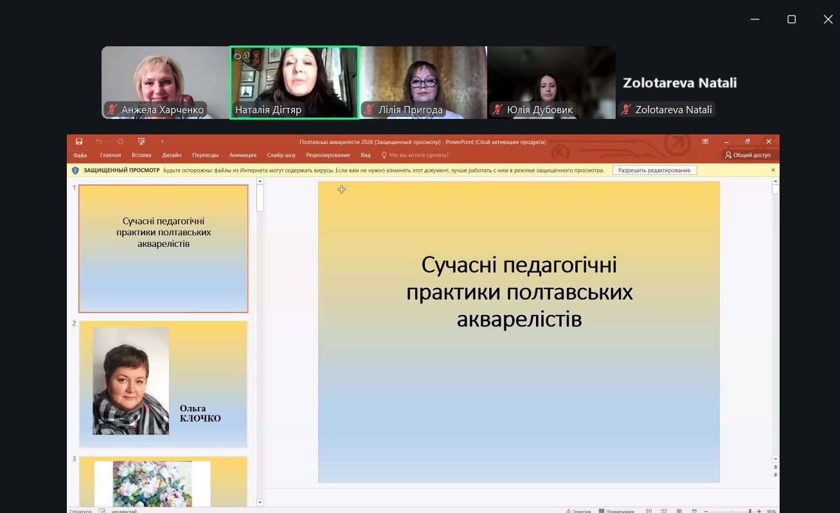Click muted microphone icon on Юлія Дубовик
Image resolution: width=840 pixels, height=513 pixels.
pyautogui.click(x=497, y=110)
